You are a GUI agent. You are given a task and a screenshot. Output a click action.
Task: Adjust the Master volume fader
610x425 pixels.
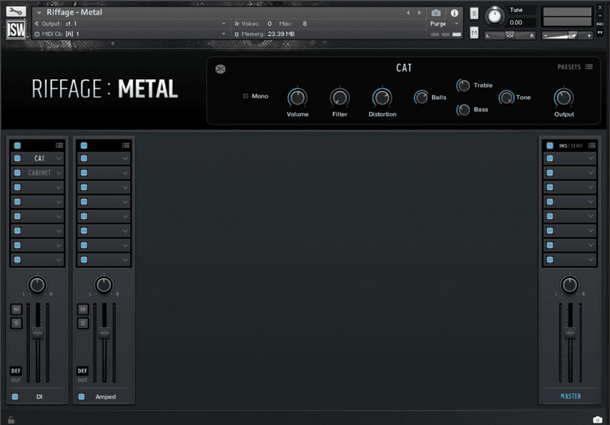570,332
